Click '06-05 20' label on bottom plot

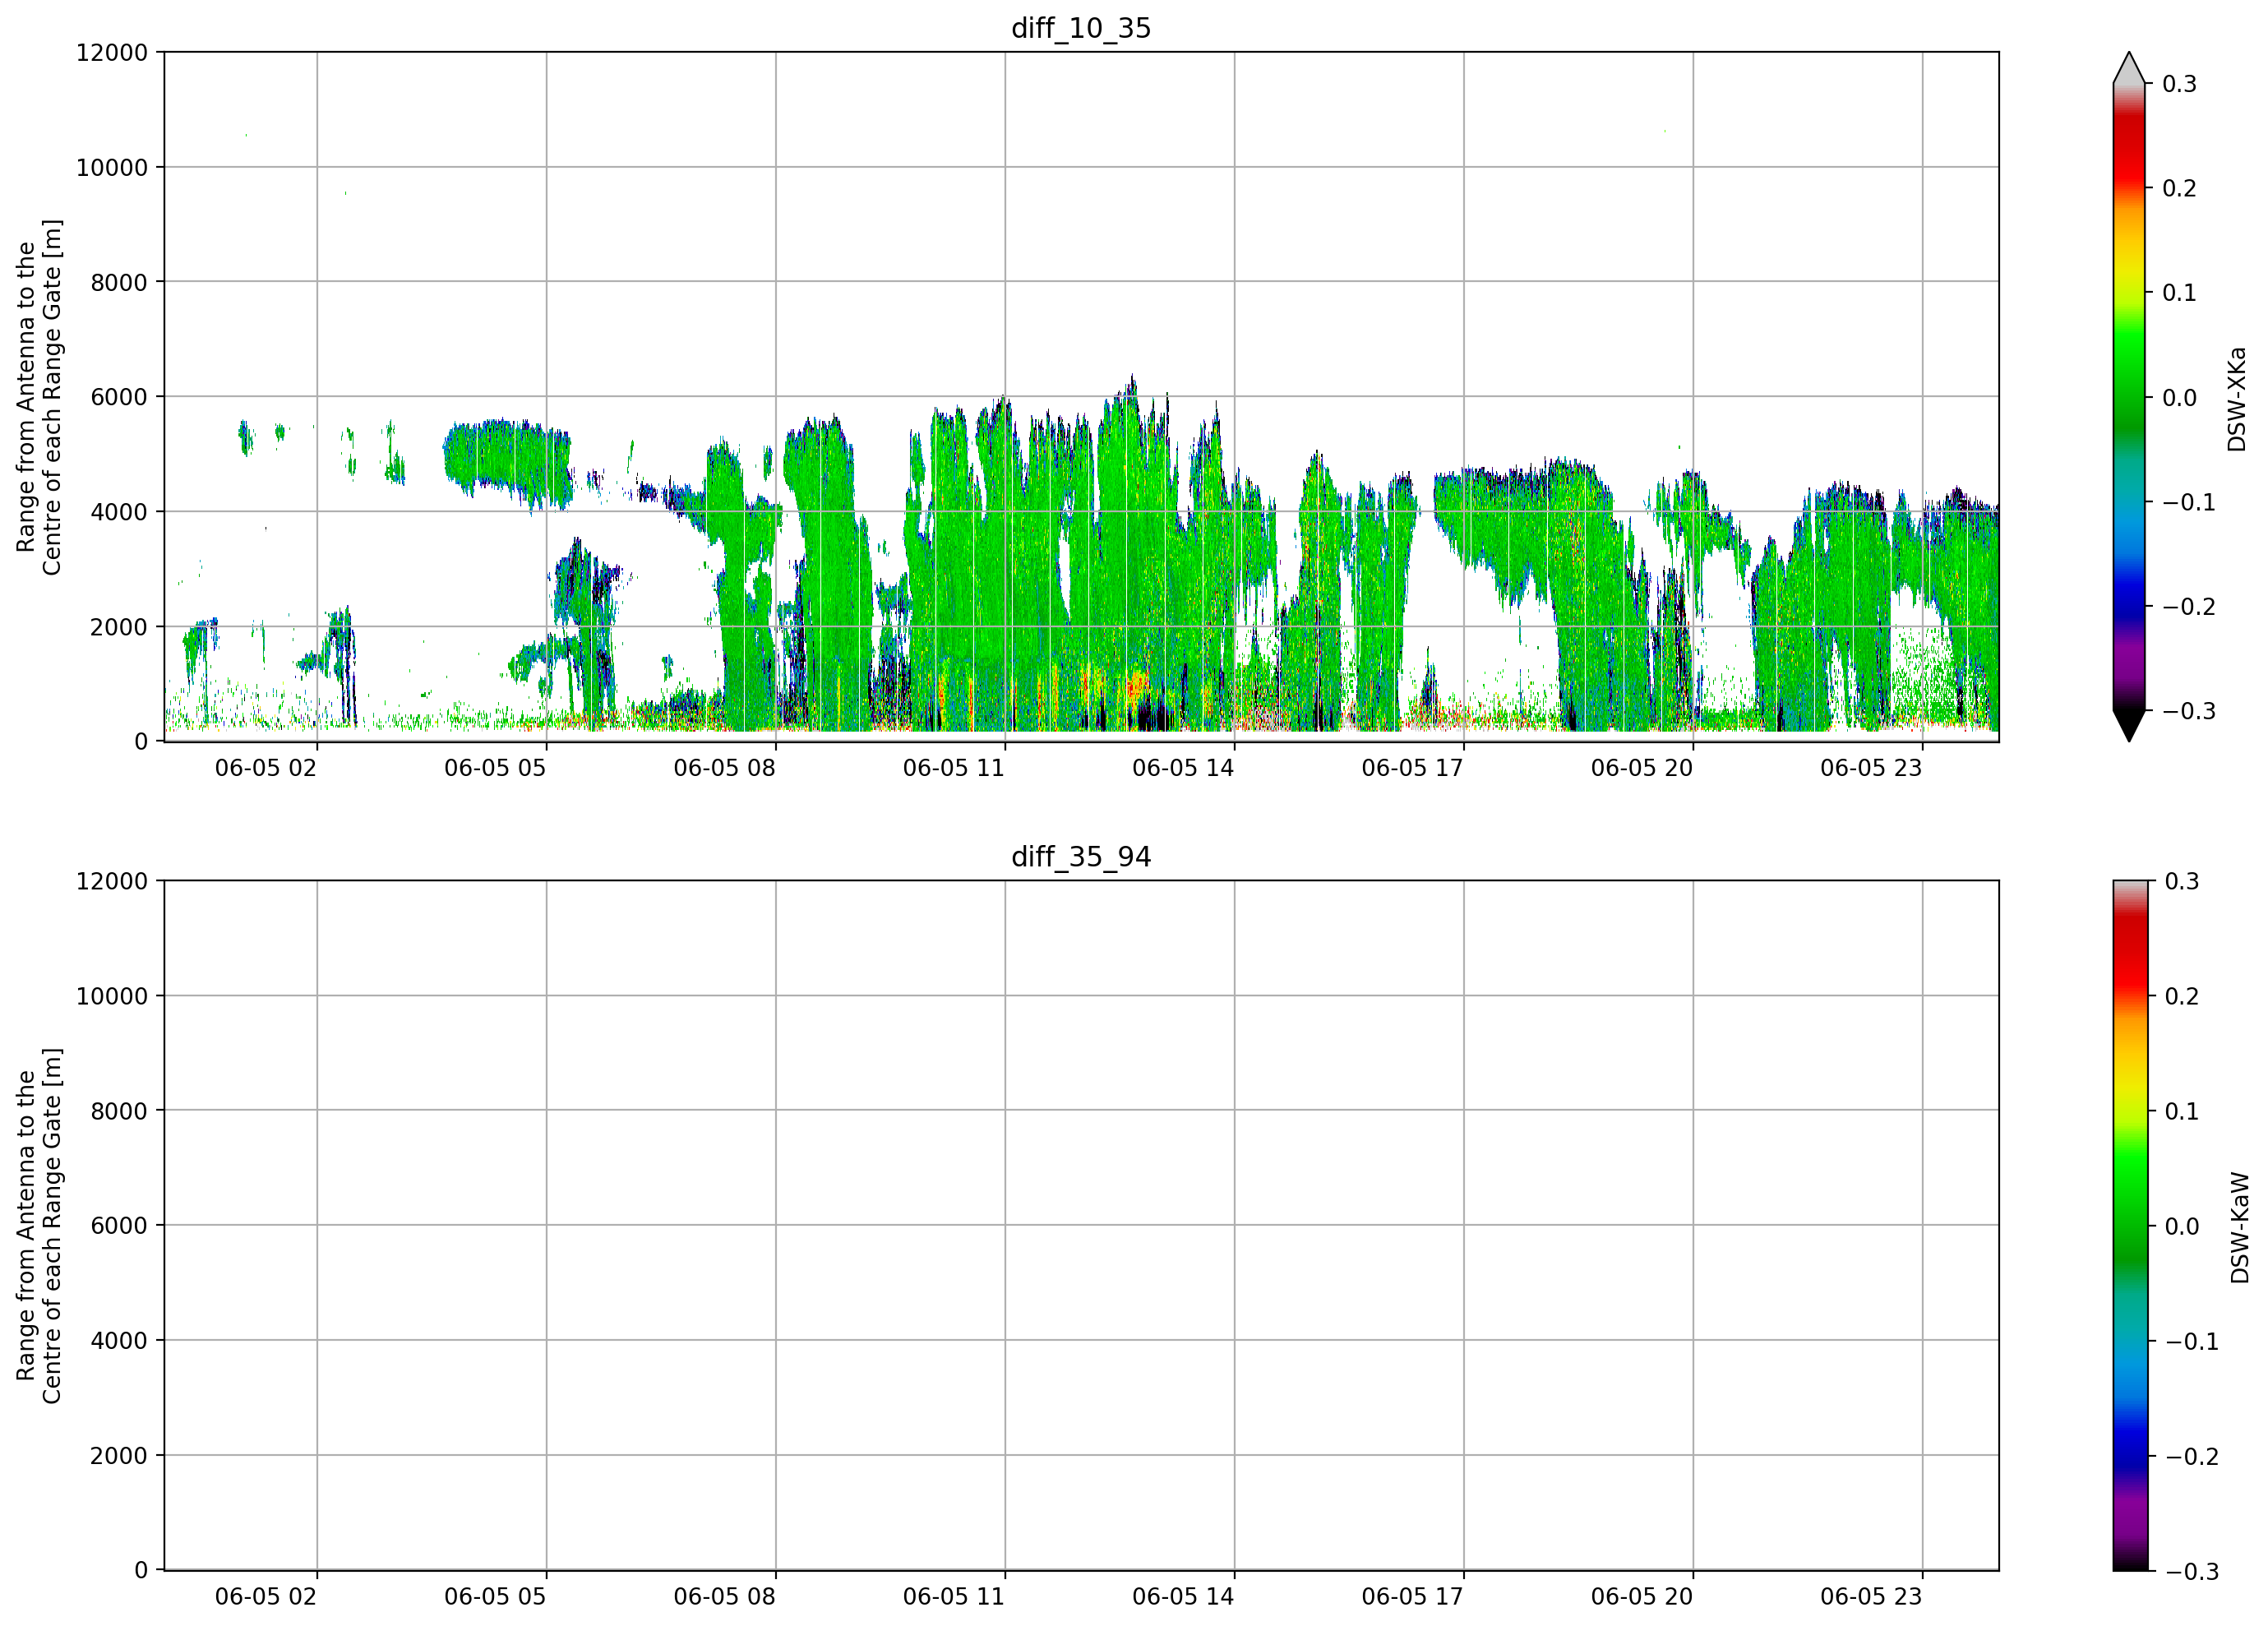tap(1642, 1597)
